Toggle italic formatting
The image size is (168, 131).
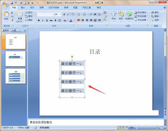tap(43, 20)
